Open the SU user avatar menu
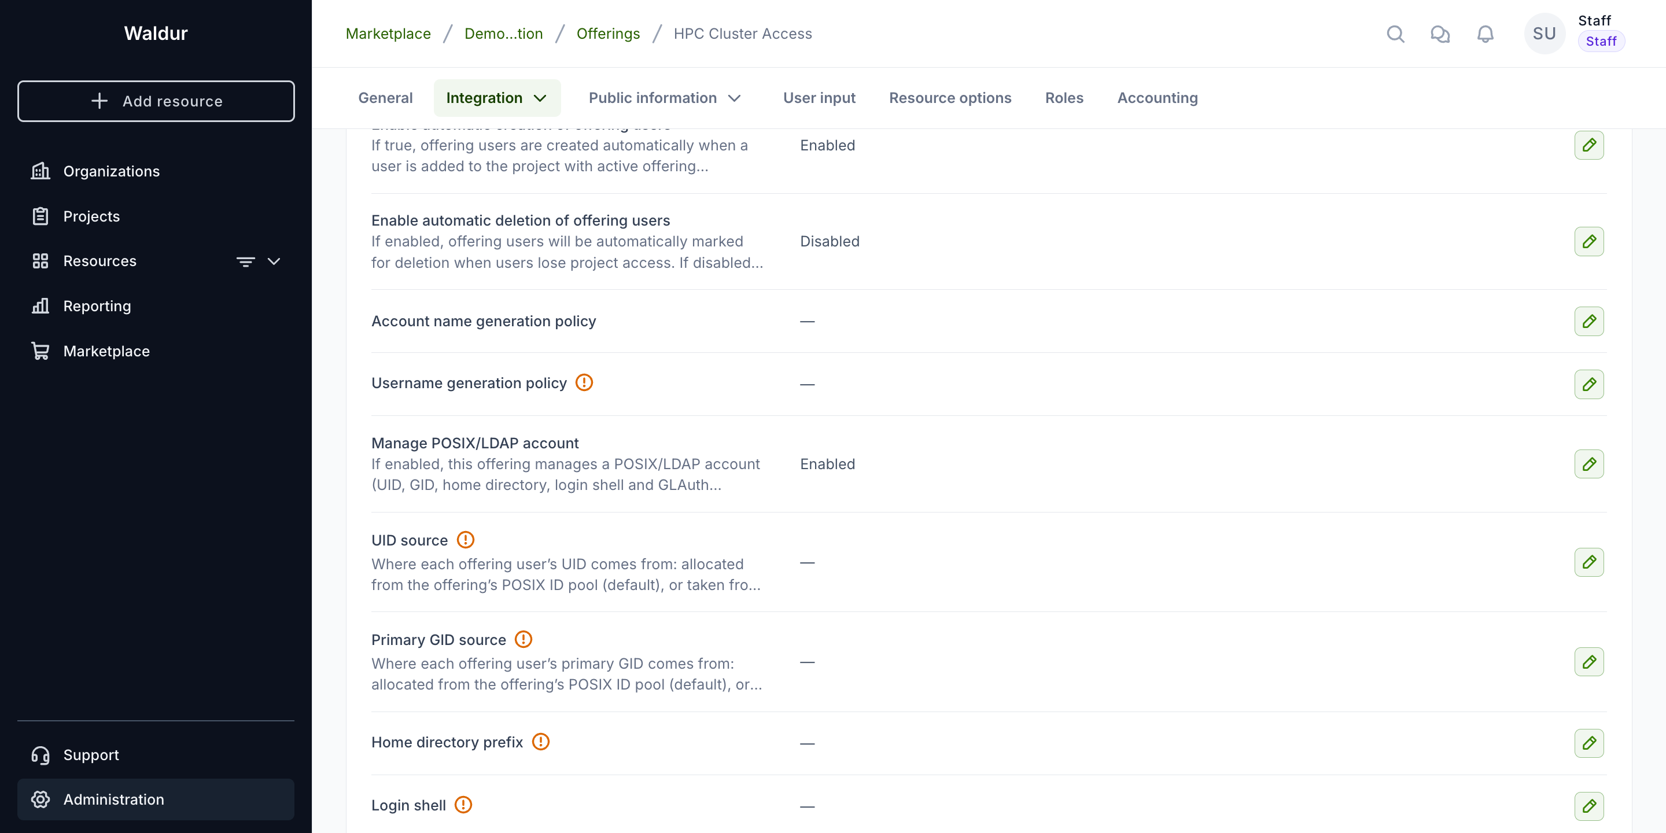 click(x=1544, y=34)
